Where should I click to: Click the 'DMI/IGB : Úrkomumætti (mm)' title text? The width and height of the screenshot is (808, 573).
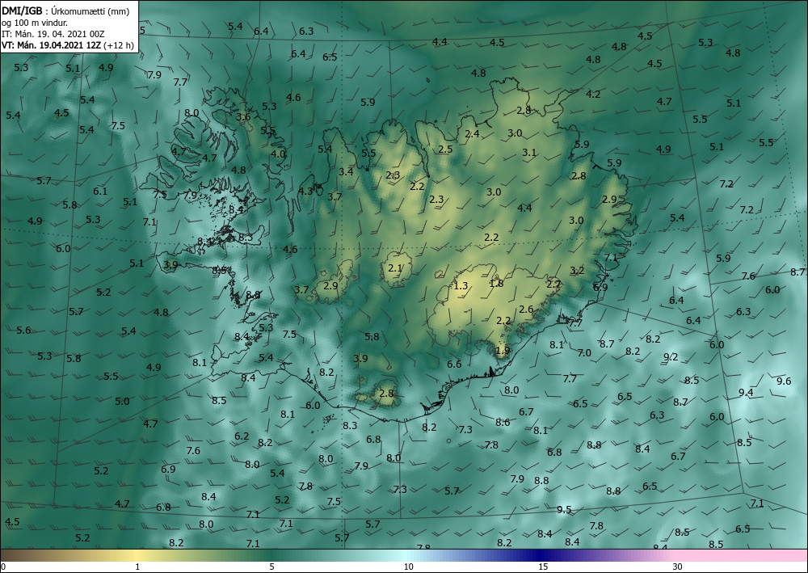click(65, 11)
